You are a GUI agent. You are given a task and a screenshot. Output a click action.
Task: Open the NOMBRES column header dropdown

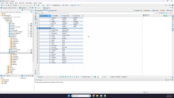point(61,16)
